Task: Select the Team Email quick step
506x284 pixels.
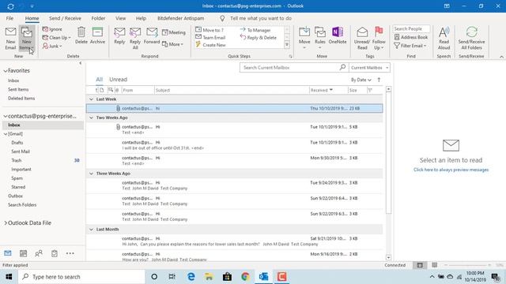Action: pos(210,37)
